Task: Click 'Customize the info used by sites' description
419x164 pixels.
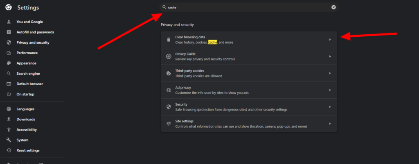Action: pos(212,93)
